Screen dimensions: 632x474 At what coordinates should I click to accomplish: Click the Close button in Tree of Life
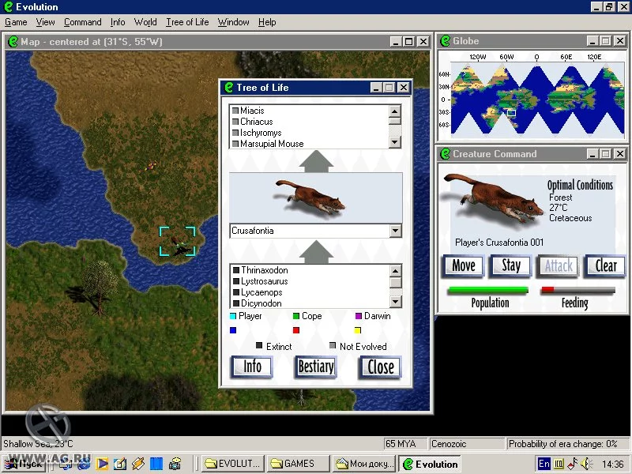[381, 367]
